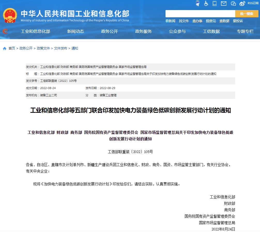Image resolution: width=260 pixels, height=232 pixels.
Task: Open the robot assistant icon
Action: click(198, 3)
